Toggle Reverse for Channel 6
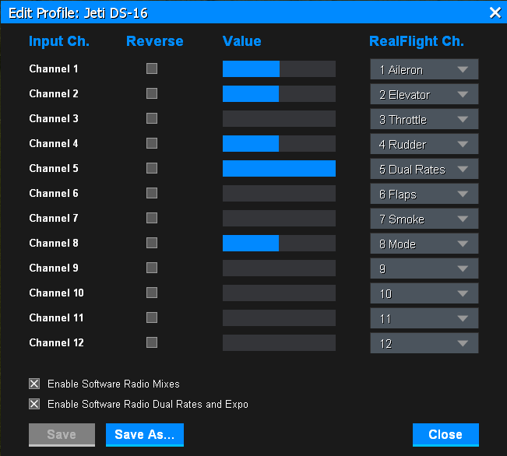 (152, 193)
